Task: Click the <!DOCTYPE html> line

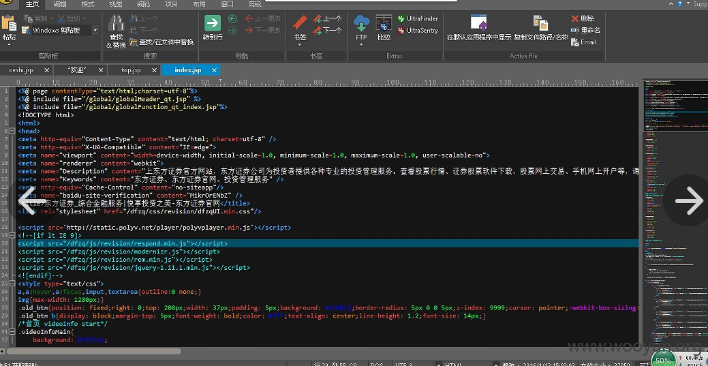Action: coord(46,115)
